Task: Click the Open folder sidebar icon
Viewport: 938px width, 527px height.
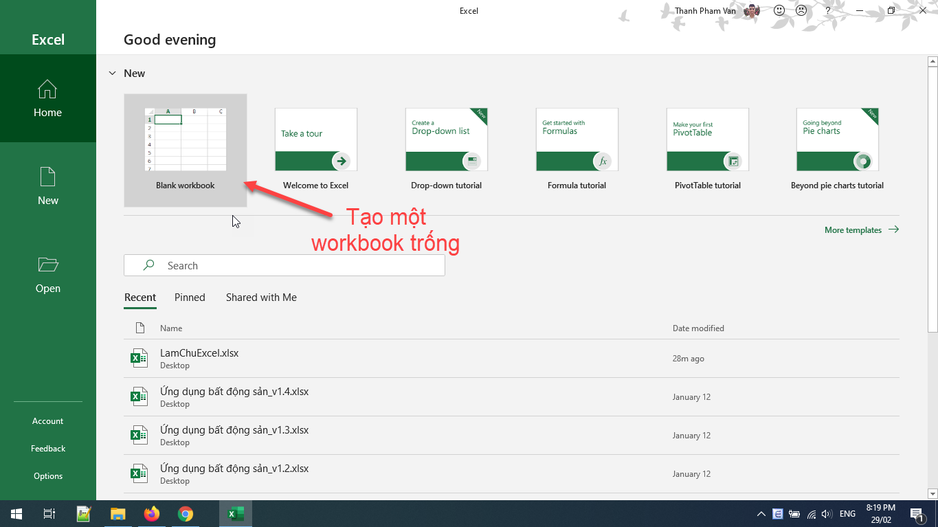Action: click(x=47, y=265)
